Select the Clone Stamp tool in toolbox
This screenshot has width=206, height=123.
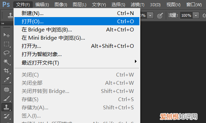pyautogui.click(x=7, y=107)
